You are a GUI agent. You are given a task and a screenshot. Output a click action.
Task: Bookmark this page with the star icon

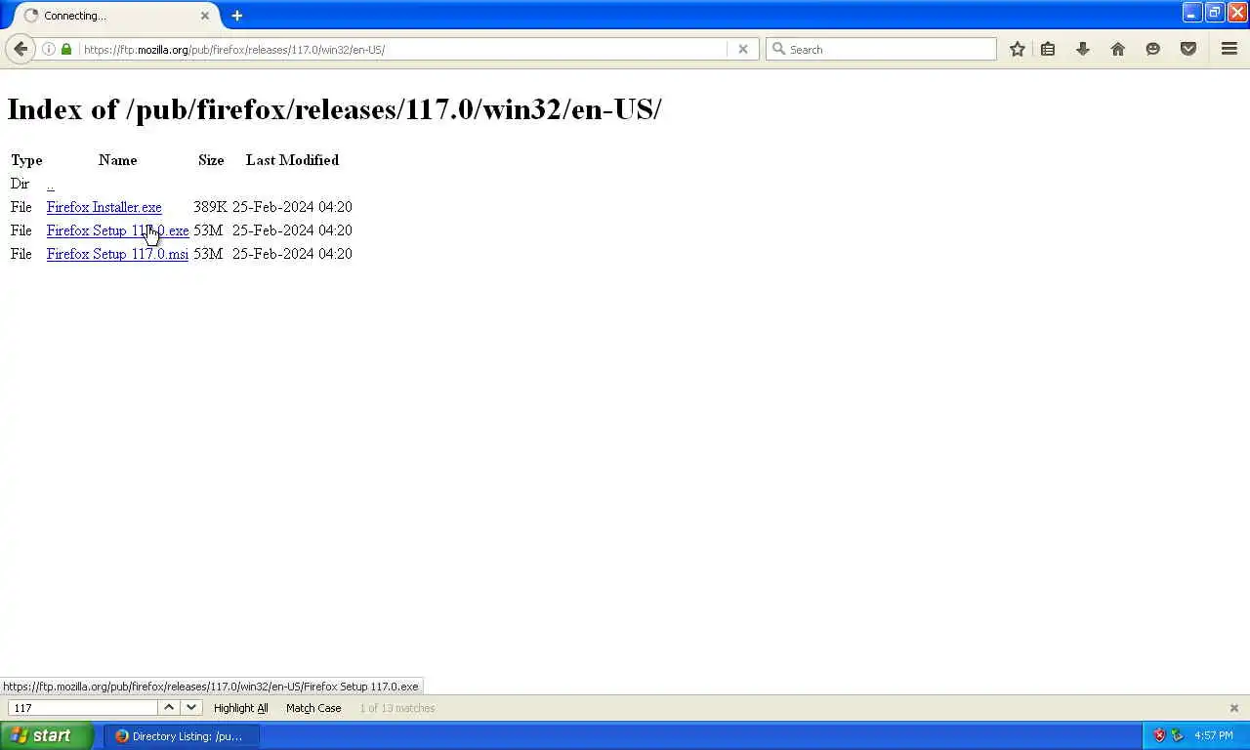(x=1018, y=49)
